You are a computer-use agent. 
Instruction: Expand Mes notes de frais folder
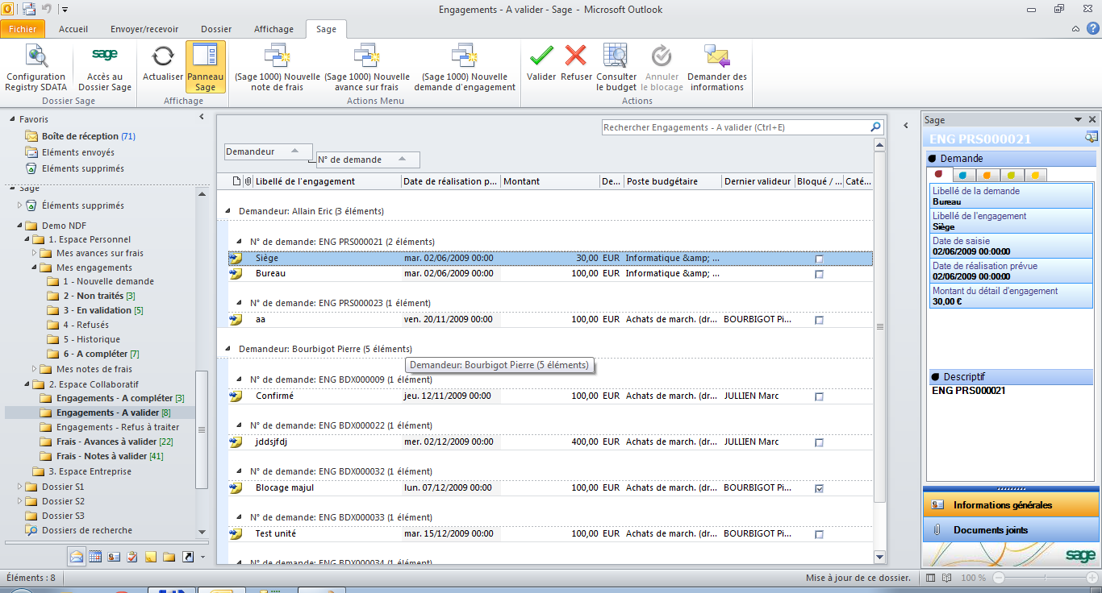point(34,369)
